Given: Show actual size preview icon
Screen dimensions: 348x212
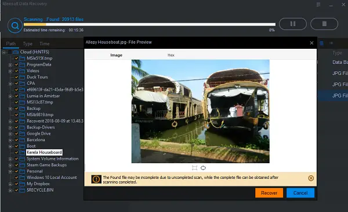Looking at the screenshot, I should coord(203,168).
